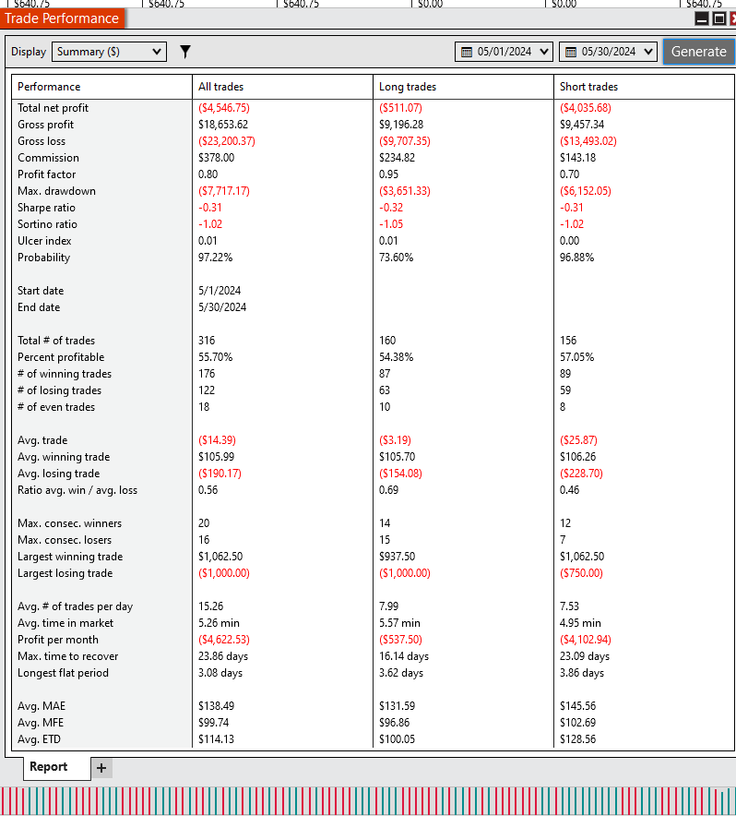Viewport: 736px width, 816px height.
Task: Select the Max. drawdown row label
Action: [x=56, y=191]
